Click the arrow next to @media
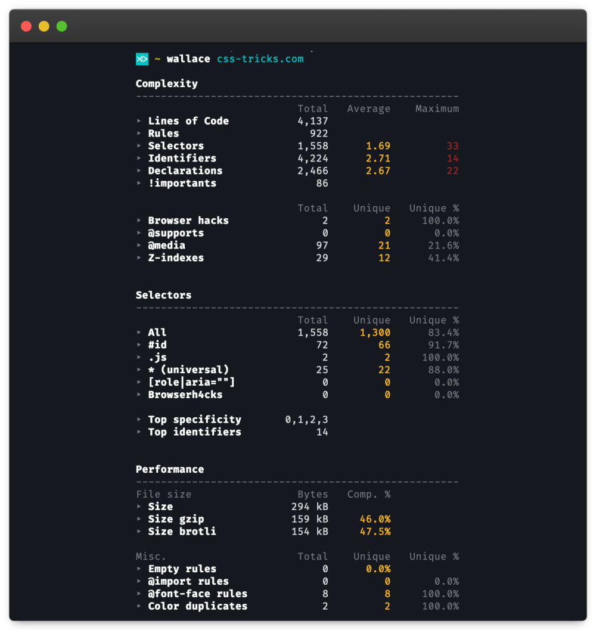Screen dimensions: 596x630 click(x=139, y=246)
